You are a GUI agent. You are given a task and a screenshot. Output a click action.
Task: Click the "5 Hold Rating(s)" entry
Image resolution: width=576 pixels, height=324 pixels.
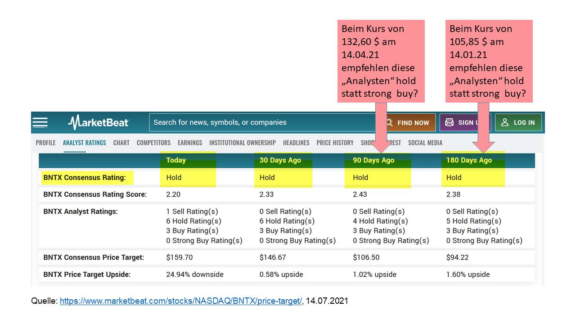(474, 221)
